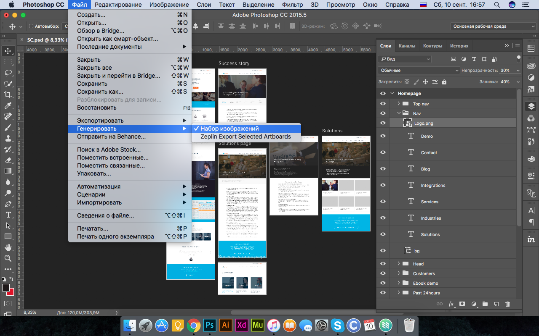
Task: Open the Экспортировать submenu
Action: coord(130,121)
